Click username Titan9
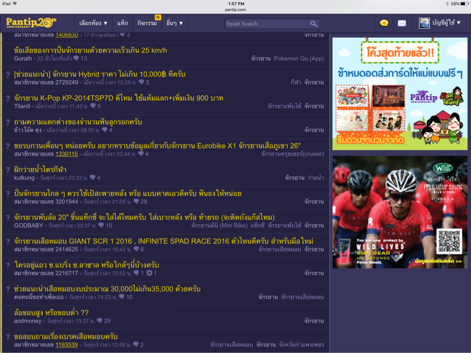471x353 pixels. (x=22, y=106)
